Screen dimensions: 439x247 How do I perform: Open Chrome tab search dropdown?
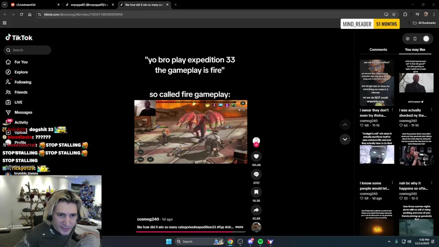[4, 5]
